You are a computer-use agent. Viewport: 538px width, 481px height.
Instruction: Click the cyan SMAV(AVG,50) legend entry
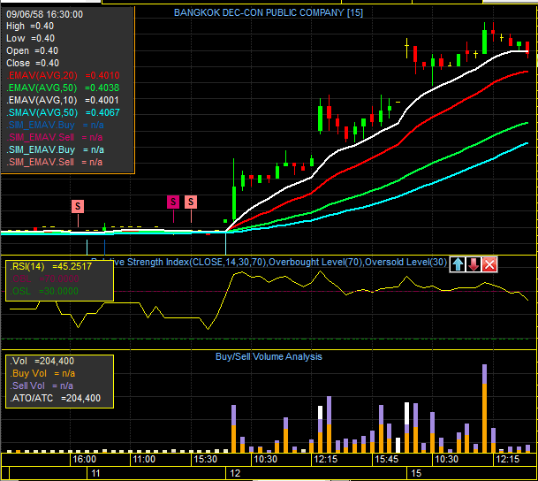(x=63, y=112)
